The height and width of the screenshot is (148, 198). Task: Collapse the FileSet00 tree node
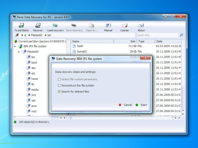click(x=19, y=52)
